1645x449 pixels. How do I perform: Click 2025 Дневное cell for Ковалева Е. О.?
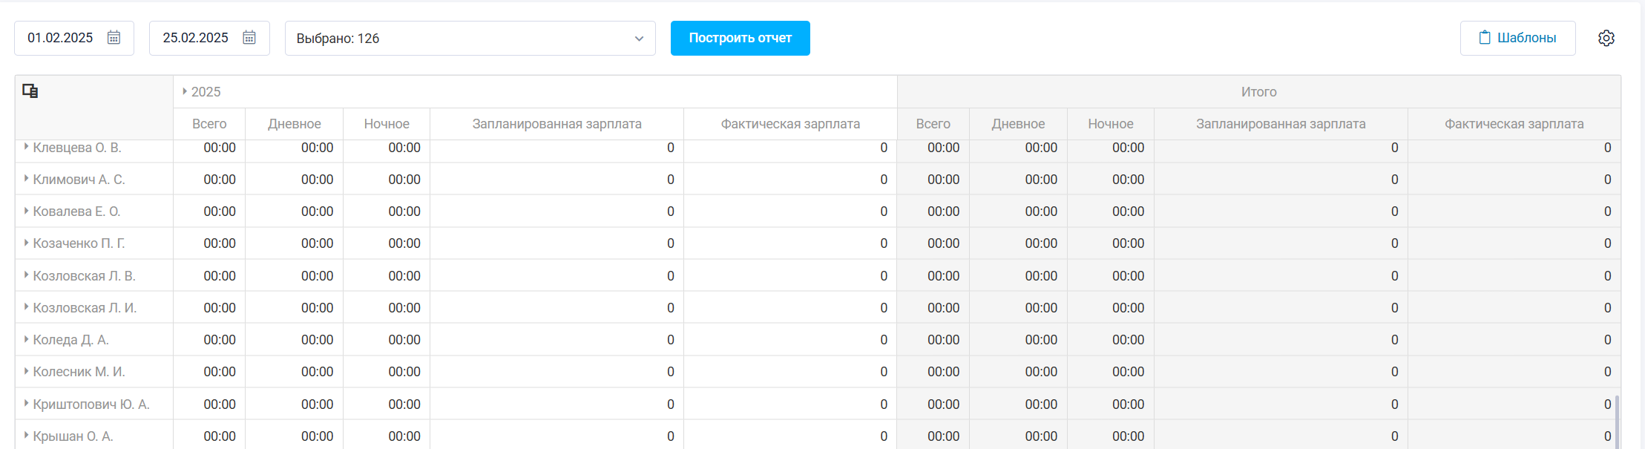click(x=295, y=212)
